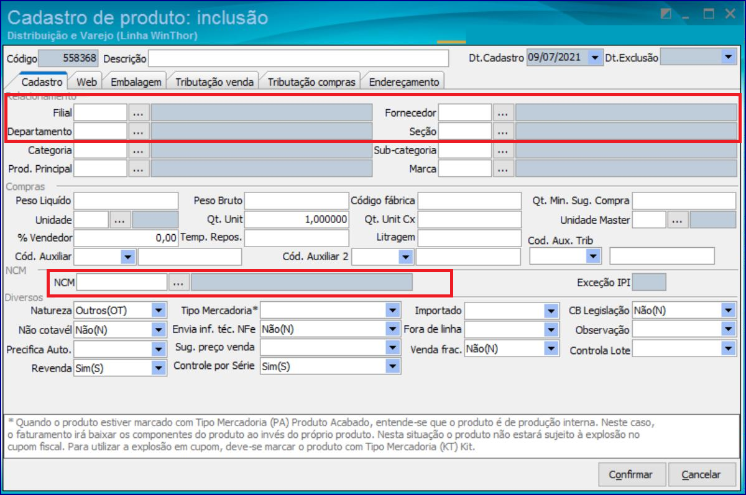The image size is (746, 495).
Task: Open the Controle por Série dropdown
Action: 392,366
